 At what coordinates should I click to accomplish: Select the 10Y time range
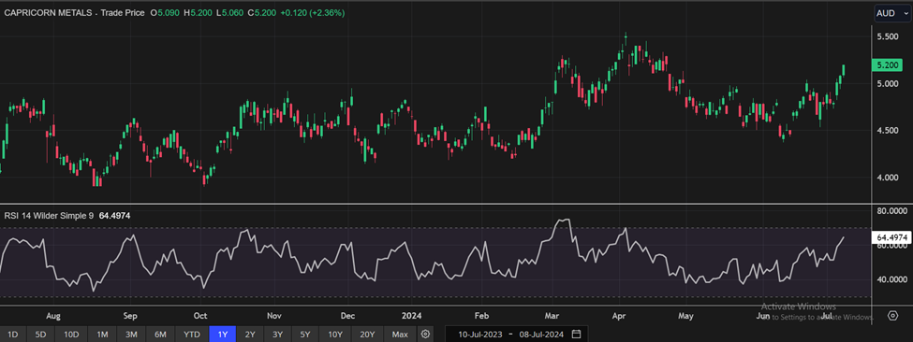point(335,335)
